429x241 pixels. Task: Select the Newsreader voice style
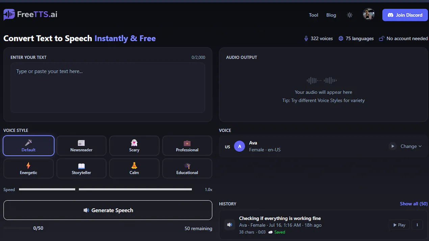point(81,145)
